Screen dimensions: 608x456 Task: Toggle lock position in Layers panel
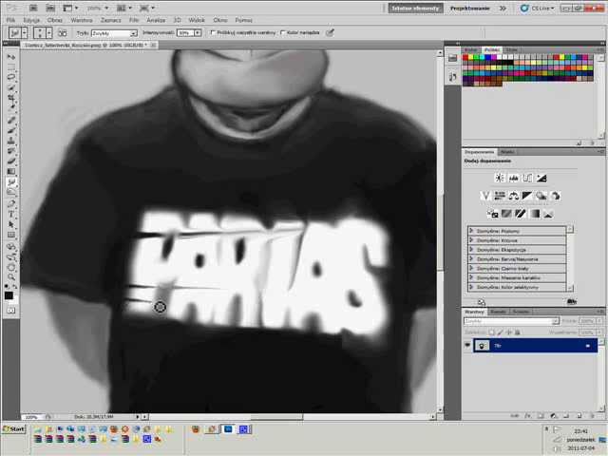click(x=509, y=332)
